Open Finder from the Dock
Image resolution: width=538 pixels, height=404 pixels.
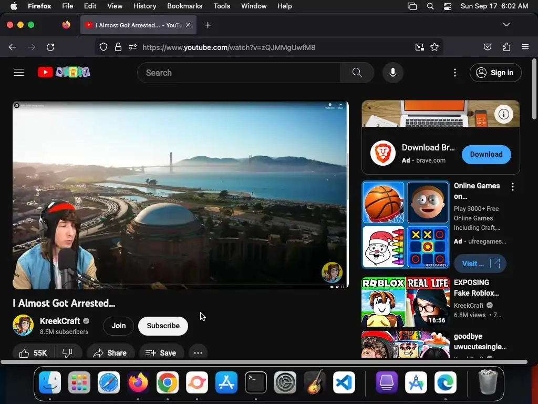tap(50, 382)
